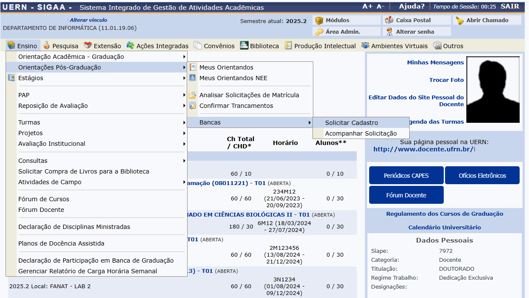Click the Área Admin. key icon
The height and width of the screenshot is (298, 529).
pyautogui.click(x=319, y=32)
